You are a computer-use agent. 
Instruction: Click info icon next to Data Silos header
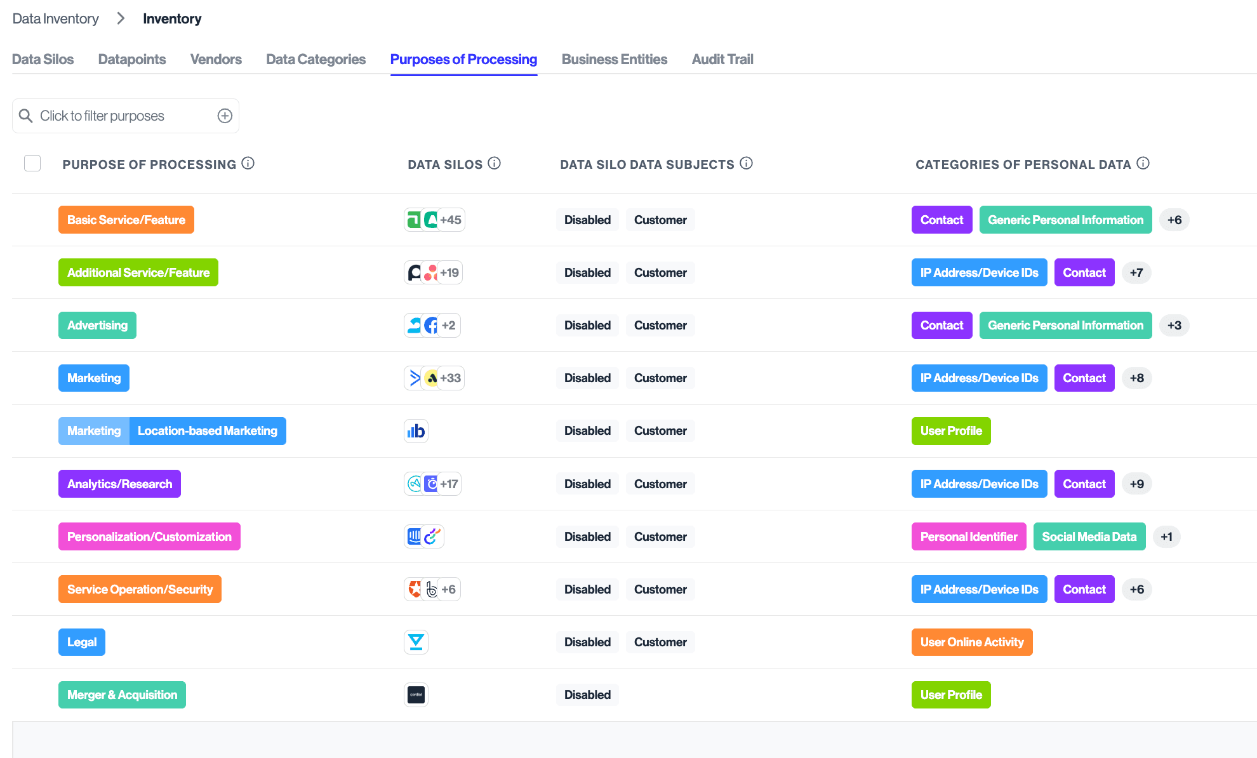(x=494, y=163)
